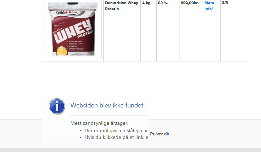The height and width of the screenshot is (152, 261).
Task: Click the 3/5 rating value
Action: [x=225, y=3]
